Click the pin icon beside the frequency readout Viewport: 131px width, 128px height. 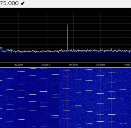(22, 3)
